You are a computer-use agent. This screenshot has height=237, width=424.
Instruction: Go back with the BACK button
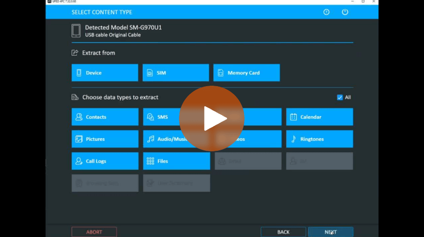(283, 232)
